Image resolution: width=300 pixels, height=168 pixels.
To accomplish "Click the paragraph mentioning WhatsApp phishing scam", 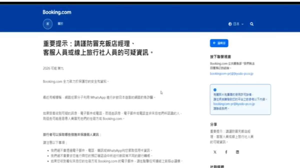I will click(x=99, y=97).
